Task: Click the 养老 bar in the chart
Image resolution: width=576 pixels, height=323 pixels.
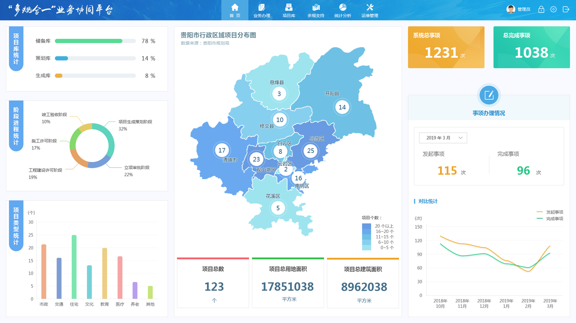Action: click(135, 291)
